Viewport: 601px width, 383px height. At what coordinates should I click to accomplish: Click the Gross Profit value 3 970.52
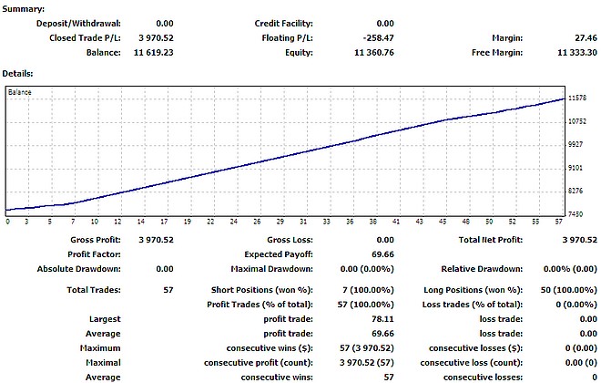[156, 240]
